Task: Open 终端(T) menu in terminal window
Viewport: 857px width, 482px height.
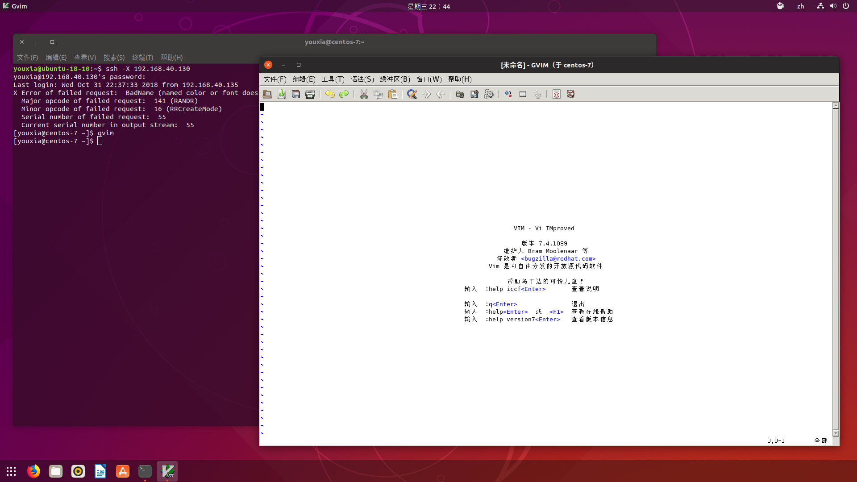Action: coord(143,58)
